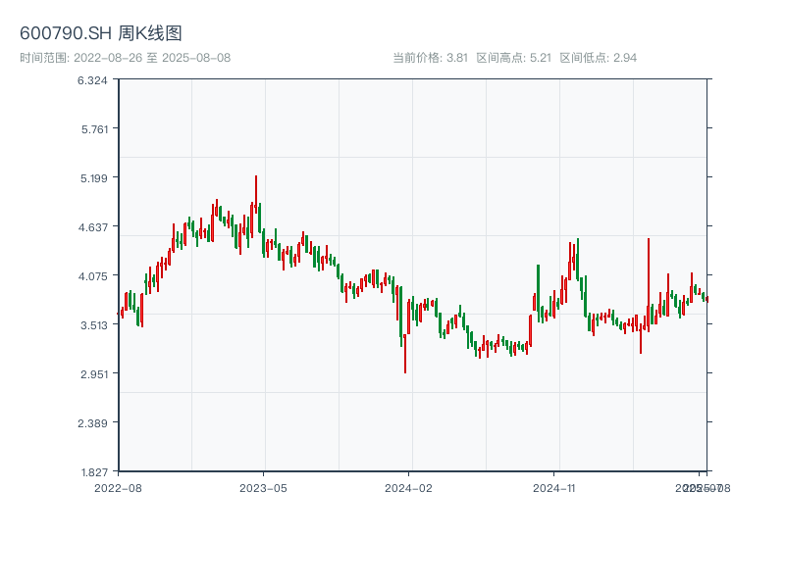
Task: Click the 2024-02 date axis label
Action: pos(409,487)
